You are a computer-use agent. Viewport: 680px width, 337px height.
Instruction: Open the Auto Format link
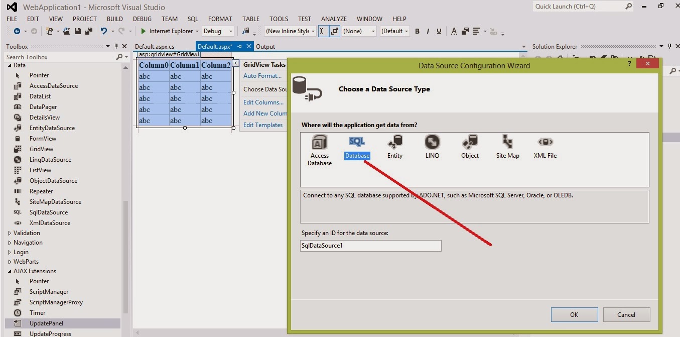(x=262, y=76)
